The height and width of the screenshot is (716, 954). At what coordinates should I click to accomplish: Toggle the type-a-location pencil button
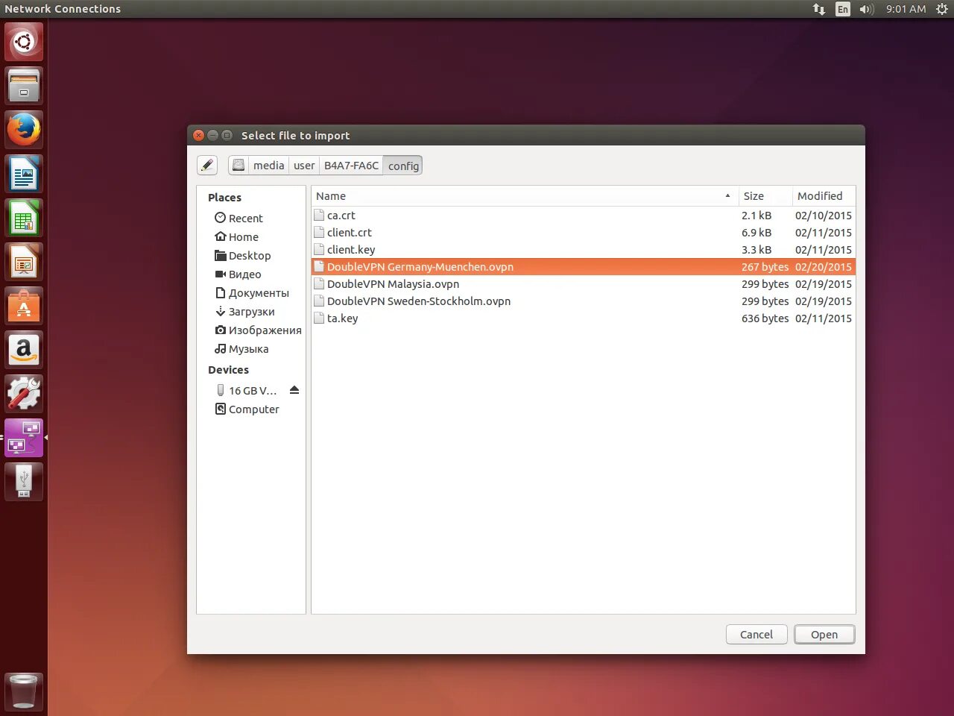207,166
